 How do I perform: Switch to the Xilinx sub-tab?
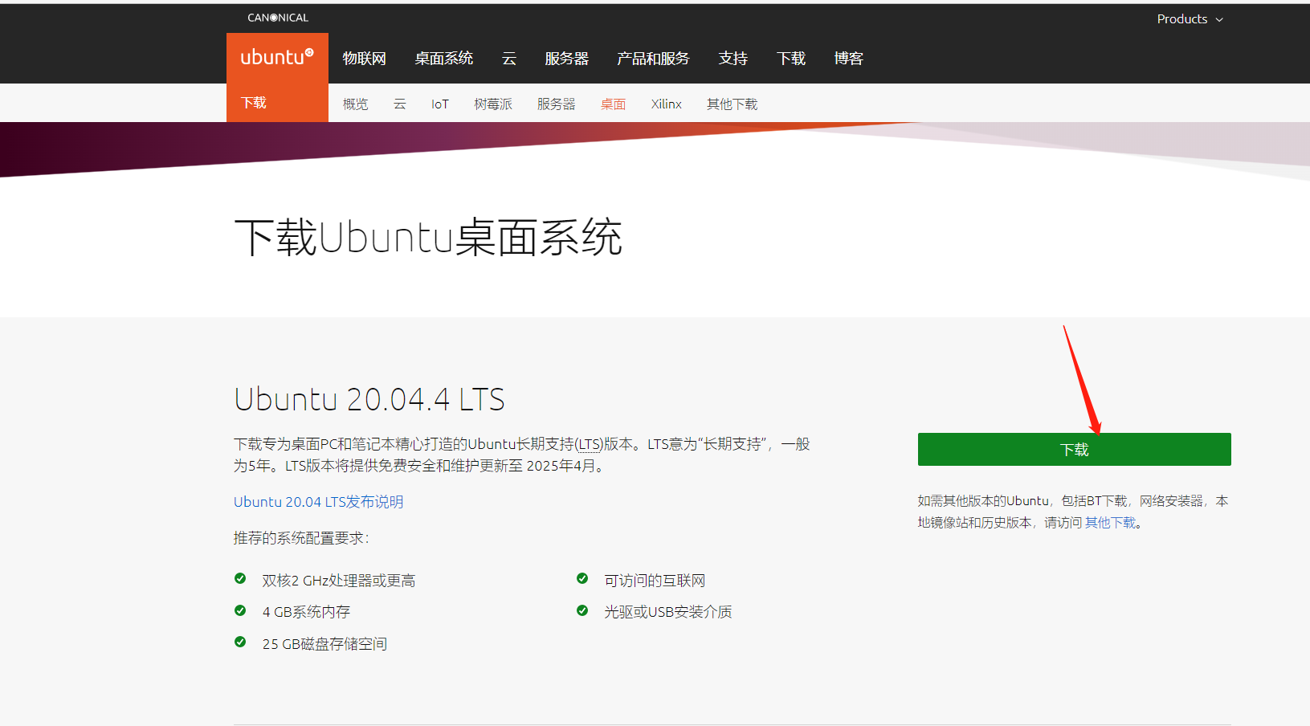pyautogui.click(x=667, y=104)
